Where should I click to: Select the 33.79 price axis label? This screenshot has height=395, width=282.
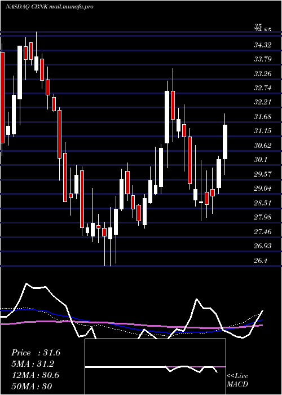(263, 59)
